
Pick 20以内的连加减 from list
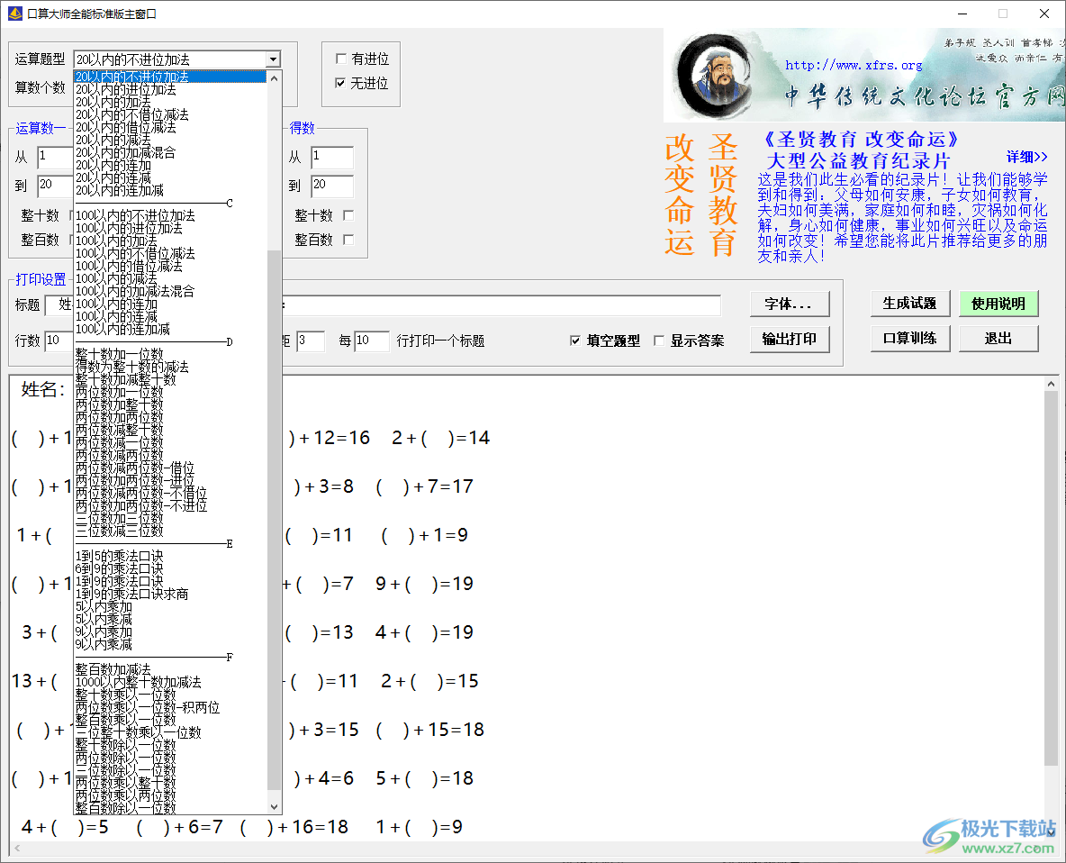coord(170,190)
